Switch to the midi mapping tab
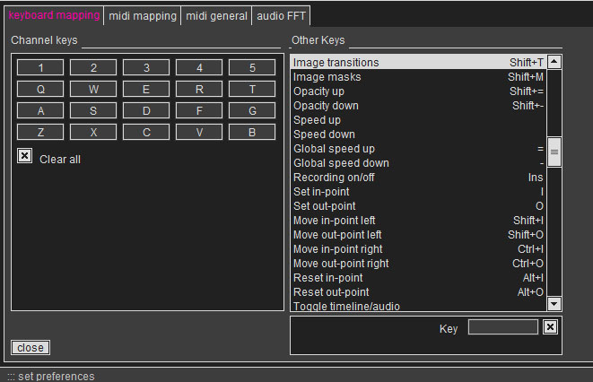This screenshot has height=382, width=593. click(x=142, y=16)
